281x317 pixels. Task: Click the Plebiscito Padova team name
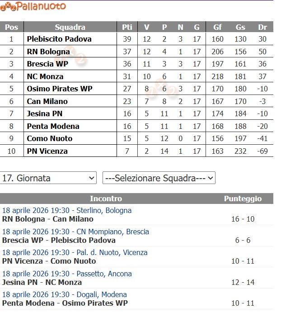[59, 39]
